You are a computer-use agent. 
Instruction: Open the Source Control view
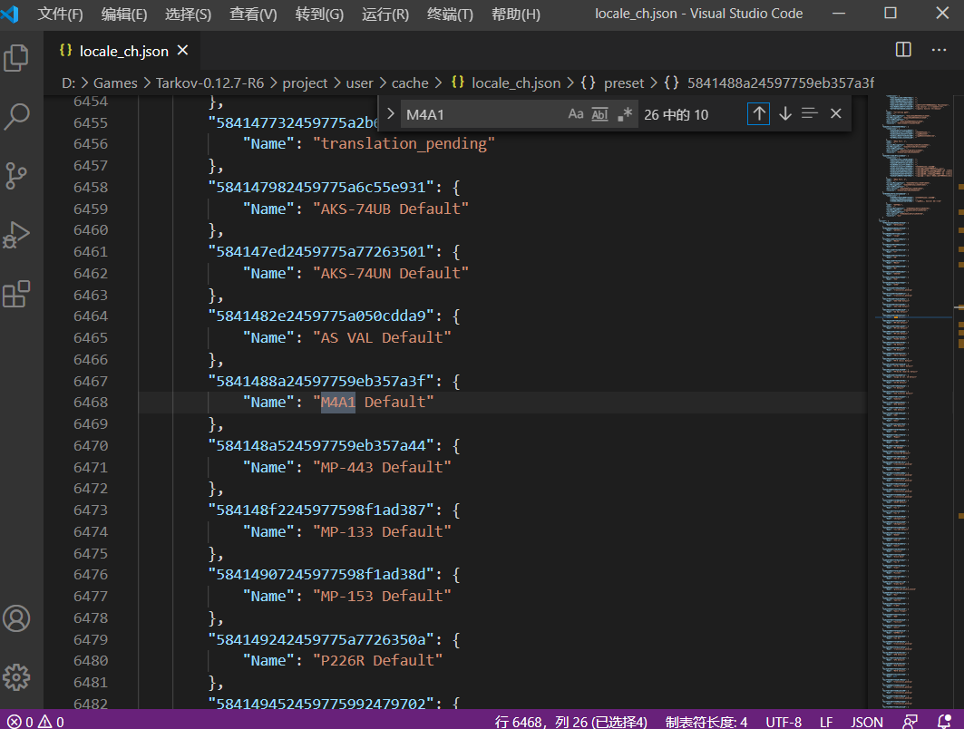coord(16,175)
